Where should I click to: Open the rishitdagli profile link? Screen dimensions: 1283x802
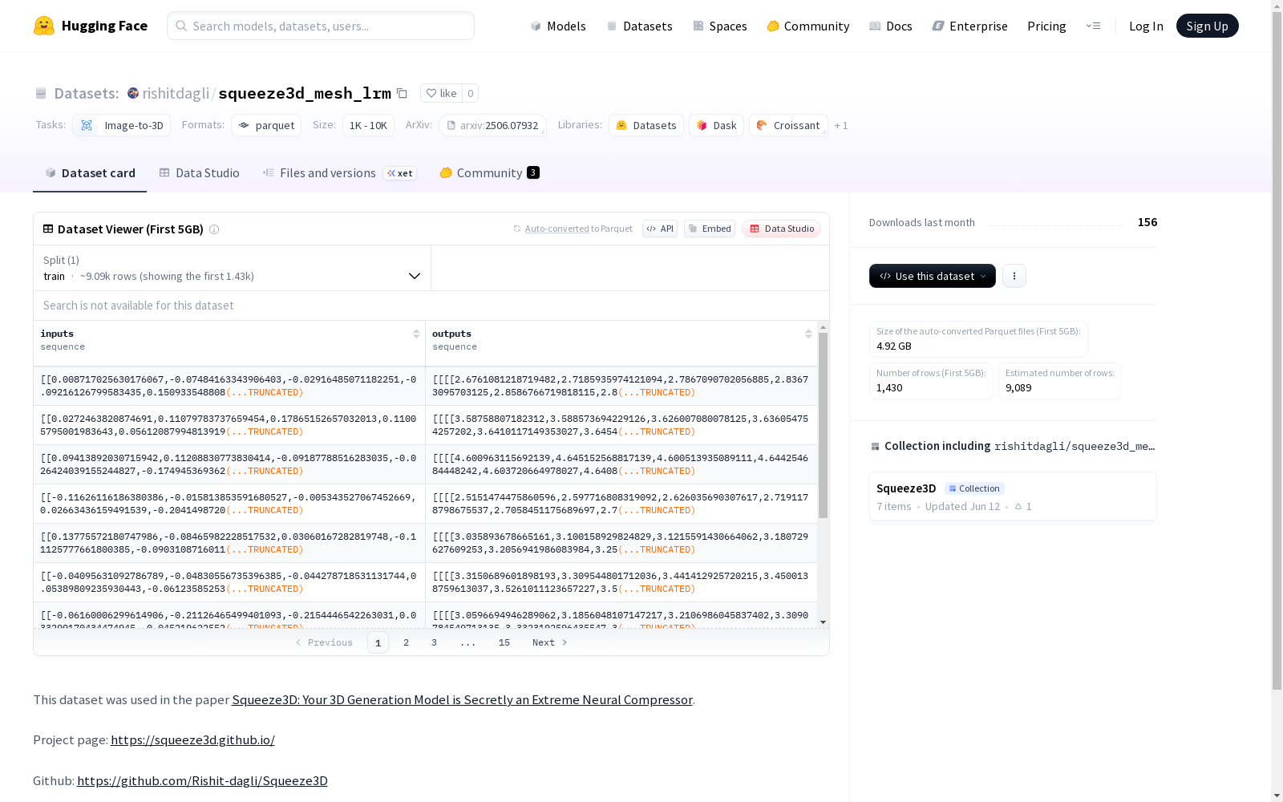[176, 93]
